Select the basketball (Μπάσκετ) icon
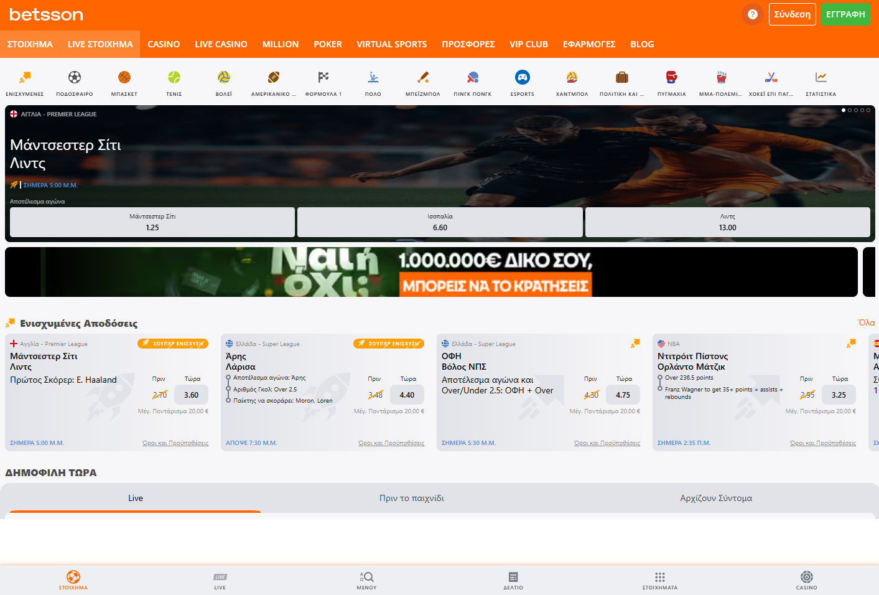This screenshot has height=595, width=879. click(124, 78)
